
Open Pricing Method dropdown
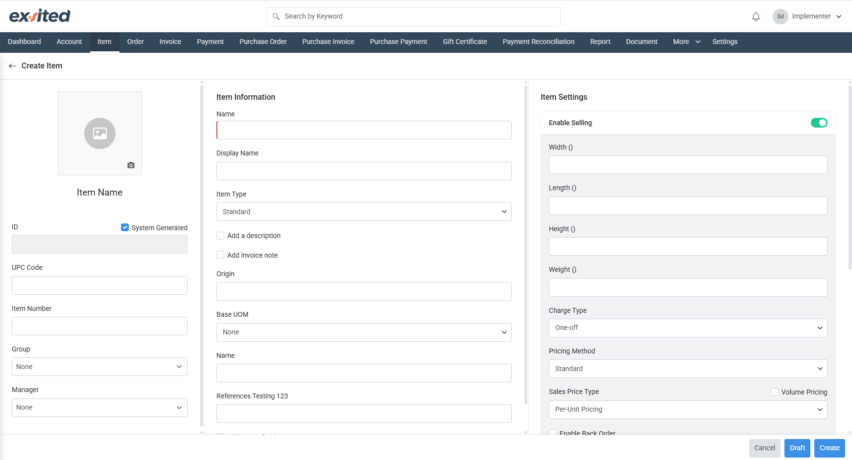pyautogui.click(x=688, y=369)
